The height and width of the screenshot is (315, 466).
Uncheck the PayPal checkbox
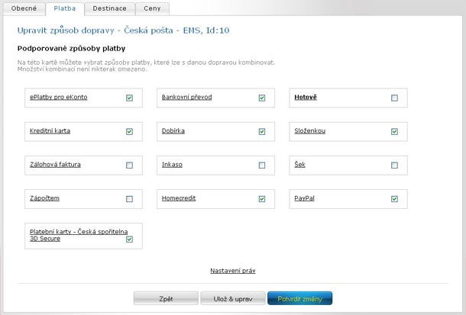pyautogui.click(x=394, y=199)
